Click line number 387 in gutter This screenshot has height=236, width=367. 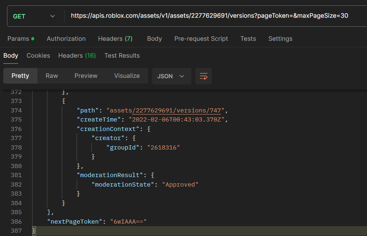[x=16, y=231]
